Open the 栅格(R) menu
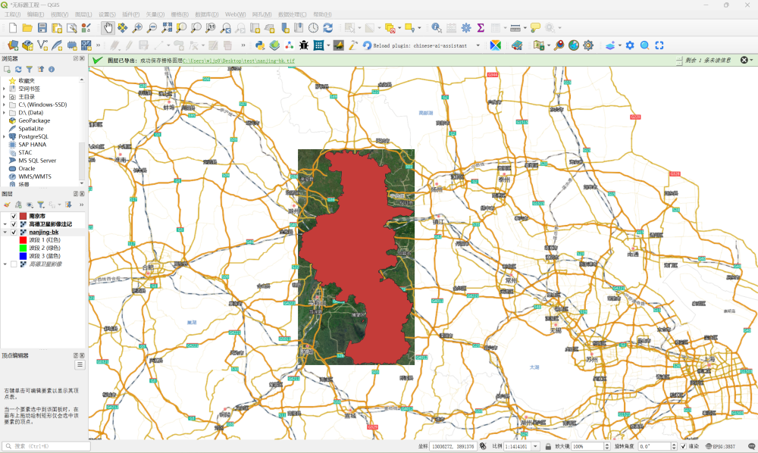758x453 pixels. pos(180,14)
